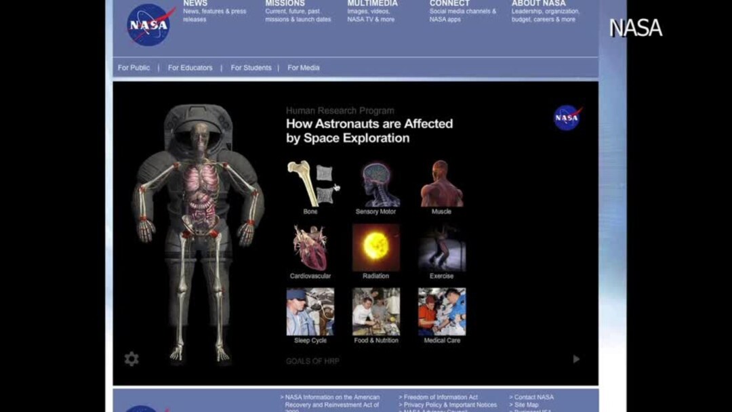Switch to the For Educators tab
This screenshot has height=412, width=732.
click(x=190, y=68)
